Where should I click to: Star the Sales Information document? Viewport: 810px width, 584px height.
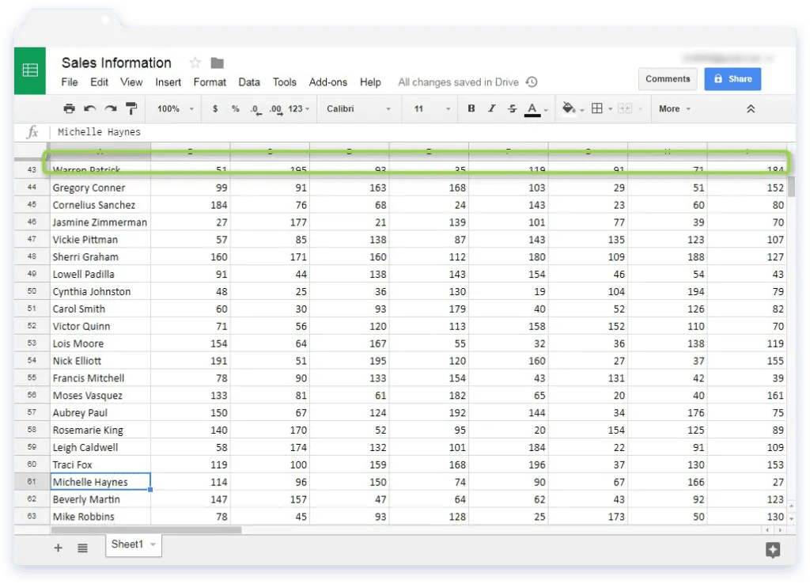(195, 63)
